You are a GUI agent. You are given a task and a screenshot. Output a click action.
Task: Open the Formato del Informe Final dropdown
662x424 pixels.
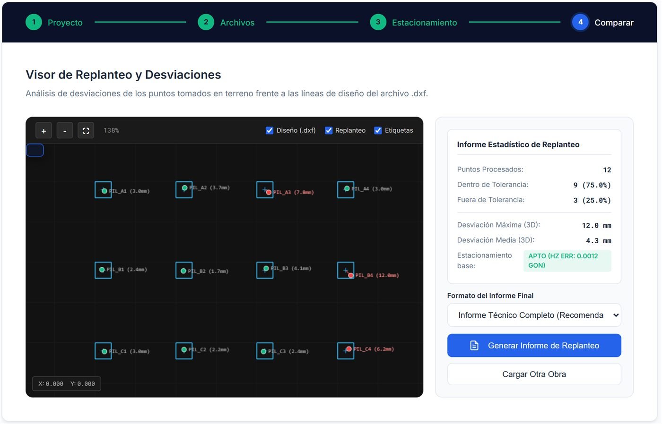point(534,315)
